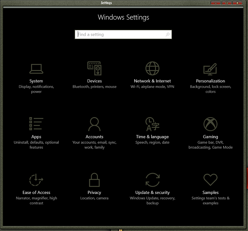Click "Your accounts, email, sync, work, family" text
The image size is (248, 231).
point(95,145)
